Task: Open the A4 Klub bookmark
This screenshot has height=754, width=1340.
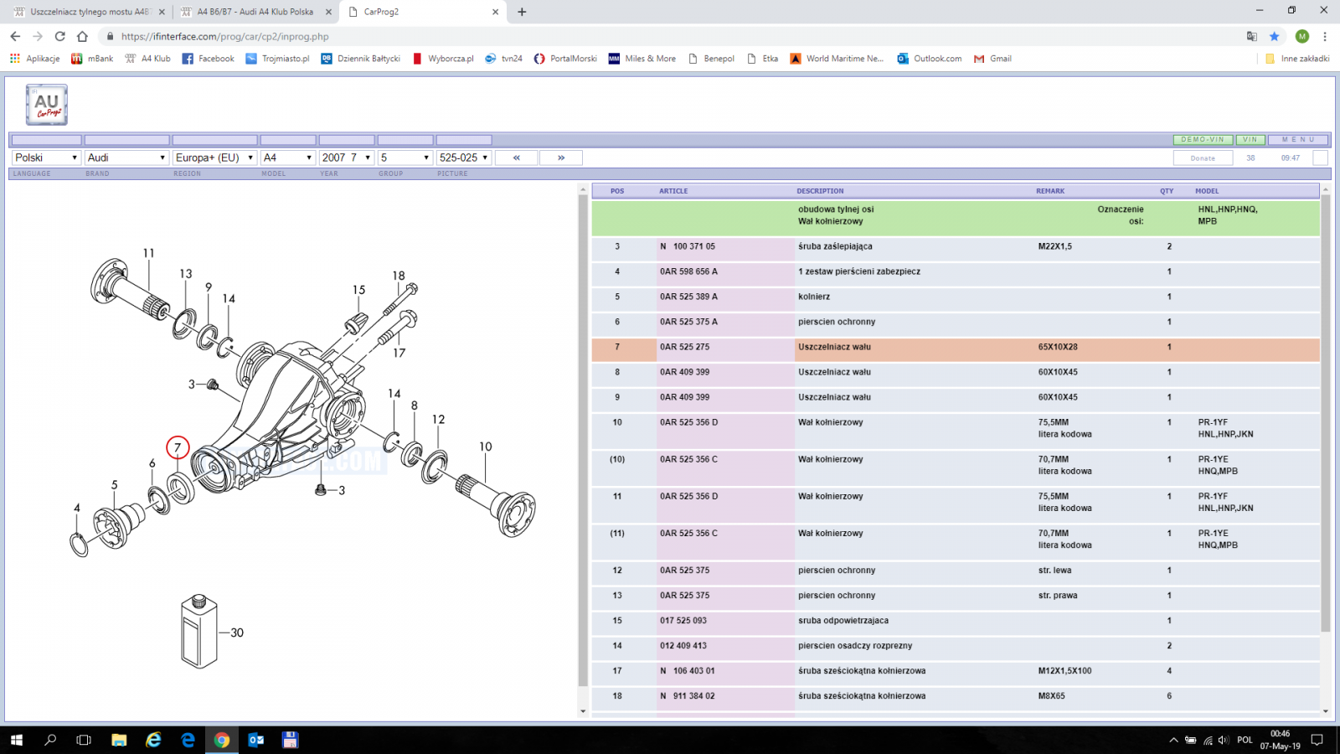Action: tap(147, 59)
